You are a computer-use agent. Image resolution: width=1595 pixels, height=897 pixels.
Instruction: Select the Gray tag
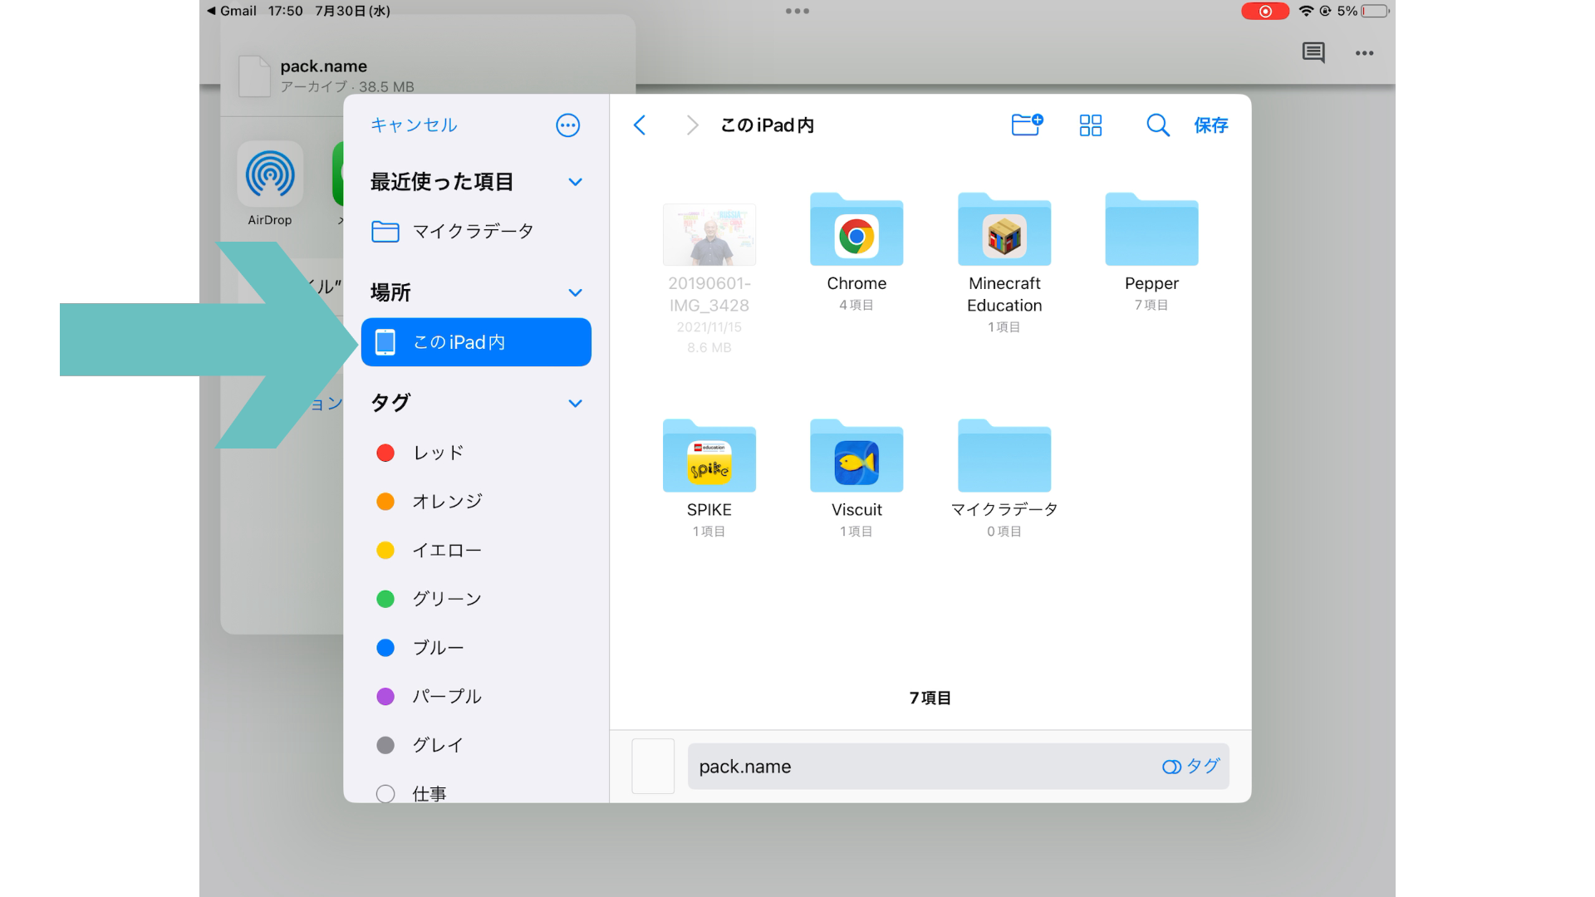point(385,745)
